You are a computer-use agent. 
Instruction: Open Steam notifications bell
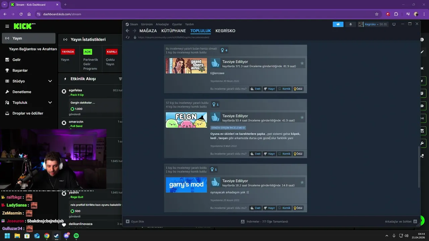(351, 24)
